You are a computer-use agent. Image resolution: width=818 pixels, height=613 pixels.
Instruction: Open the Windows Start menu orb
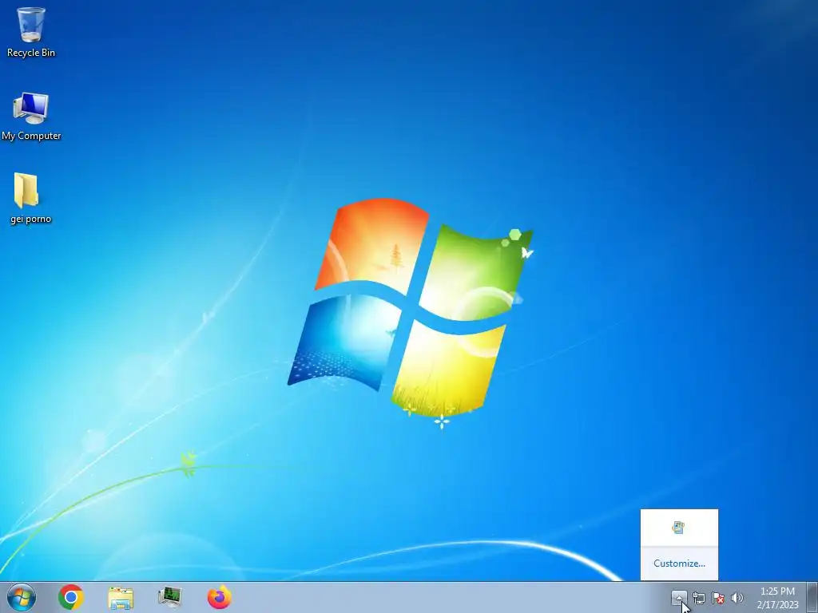tap(22, 597)
